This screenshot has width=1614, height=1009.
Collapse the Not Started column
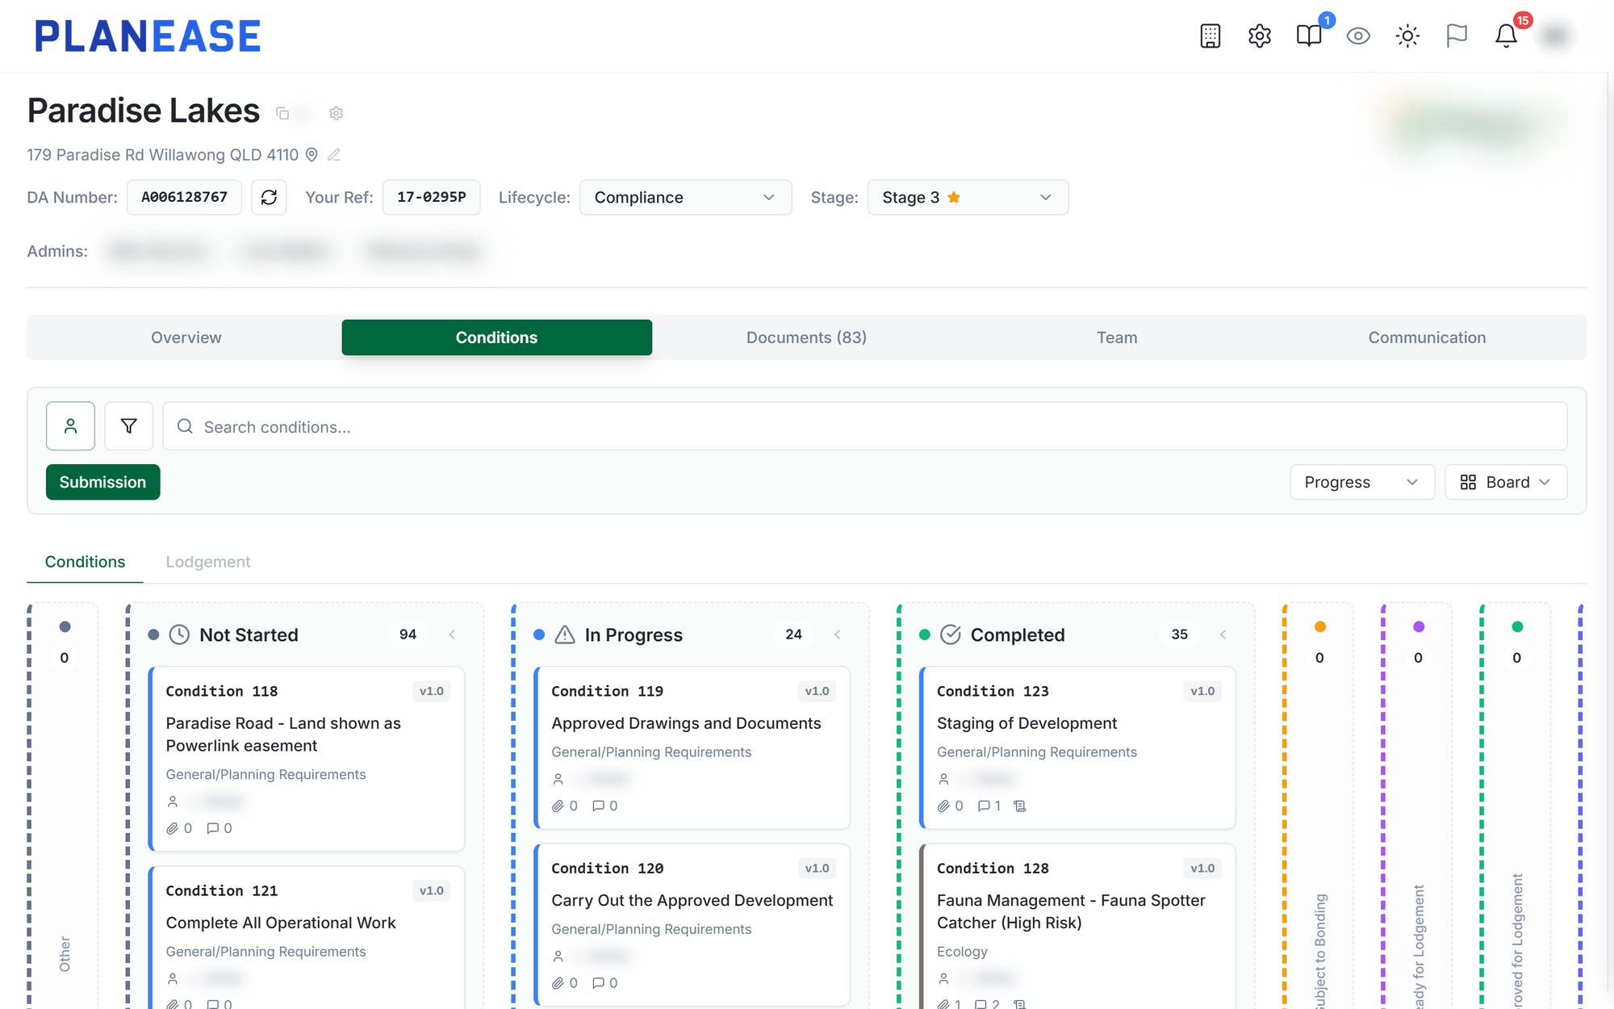click(452, 634)
